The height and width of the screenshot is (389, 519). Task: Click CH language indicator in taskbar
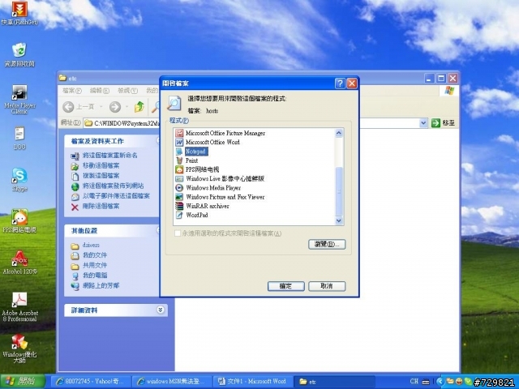[x=414, y=382]
